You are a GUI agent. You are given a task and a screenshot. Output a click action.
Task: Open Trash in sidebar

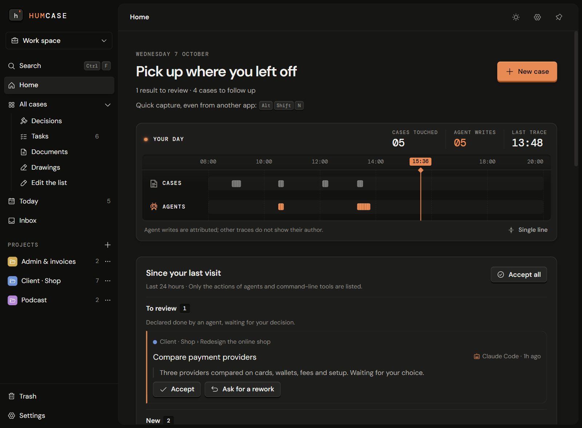[x=59, y=396]
